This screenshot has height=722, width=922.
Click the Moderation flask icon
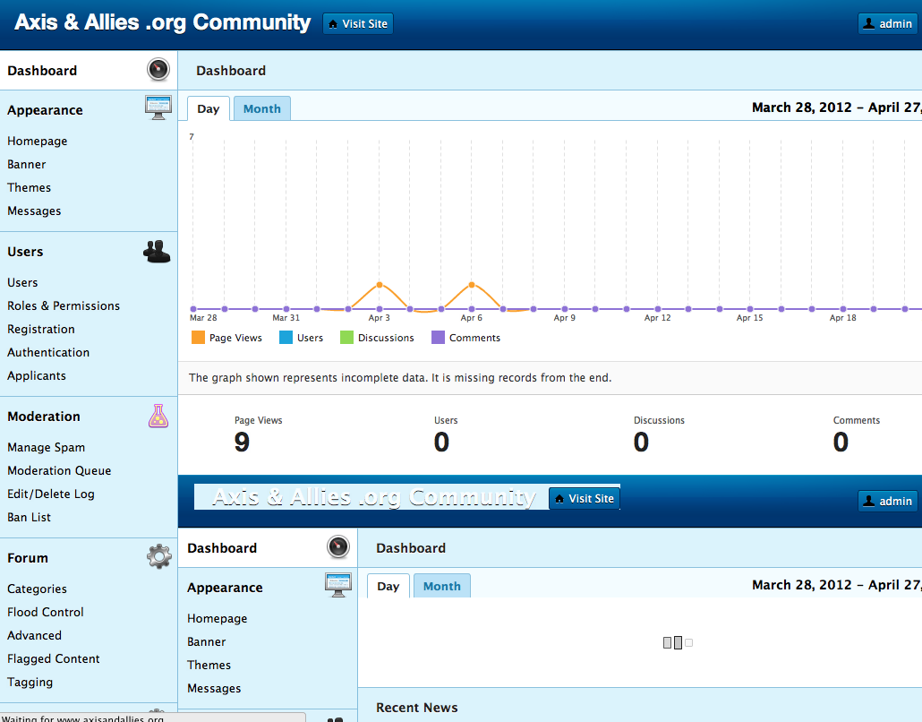click(158, 416)
